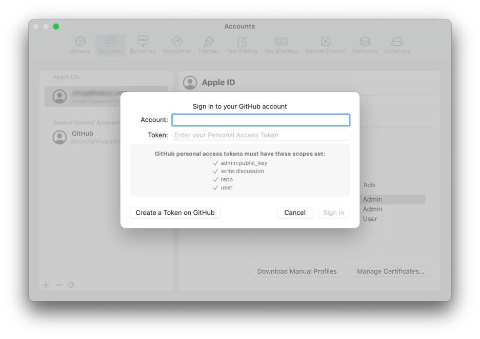The width and height of the screenshot is (480, 339).
Task: Click the write:discussion scope text
Action: coord(242,172)
